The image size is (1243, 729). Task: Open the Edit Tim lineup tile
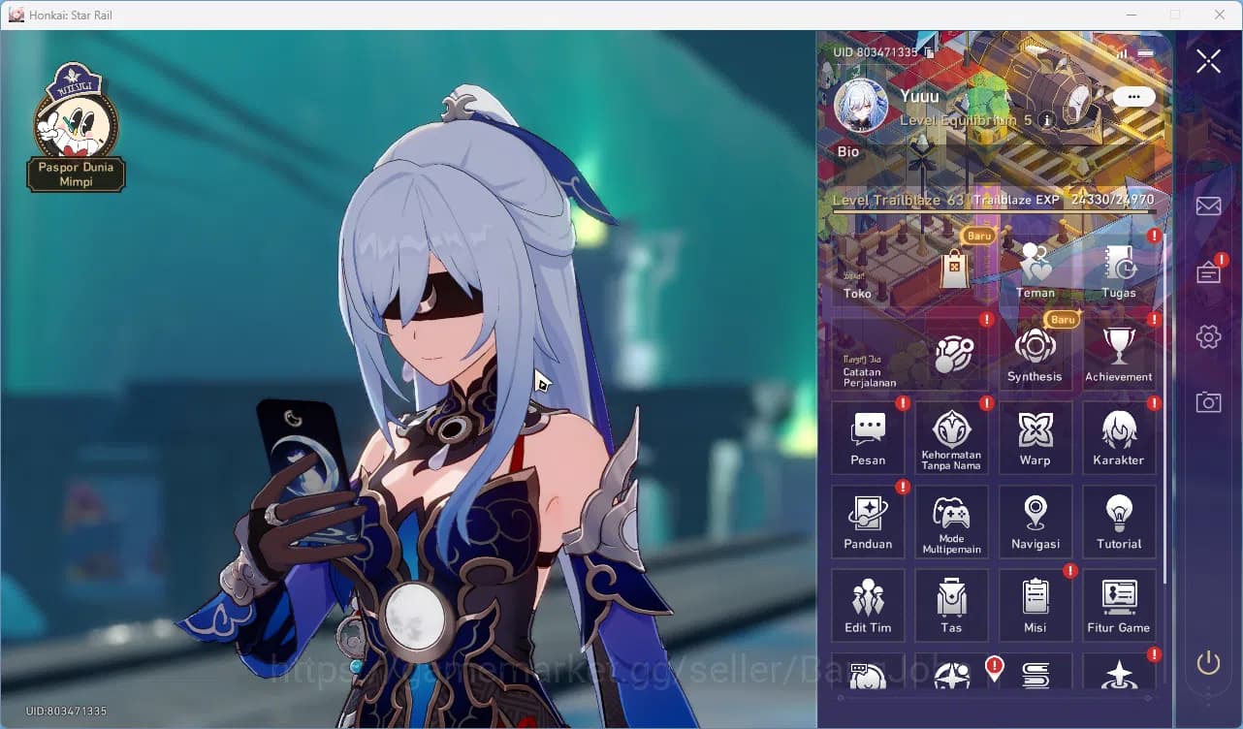[868, 605]
